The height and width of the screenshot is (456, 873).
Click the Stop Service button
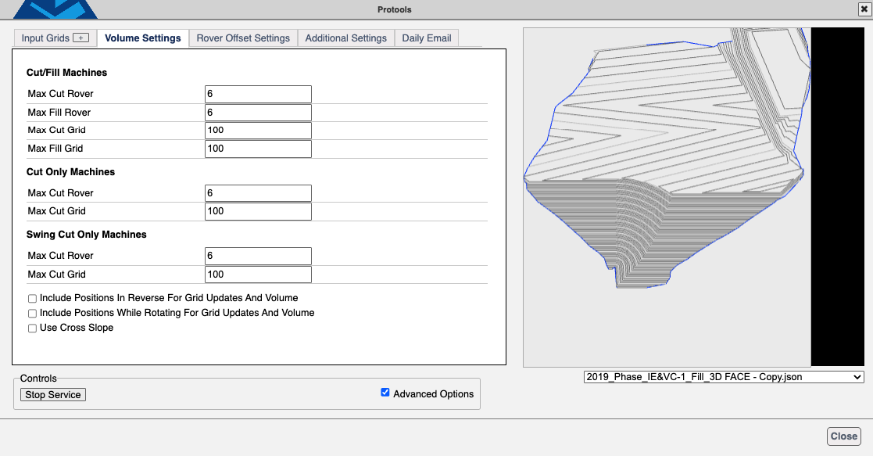pyautogui.click(x=53, y=395)
